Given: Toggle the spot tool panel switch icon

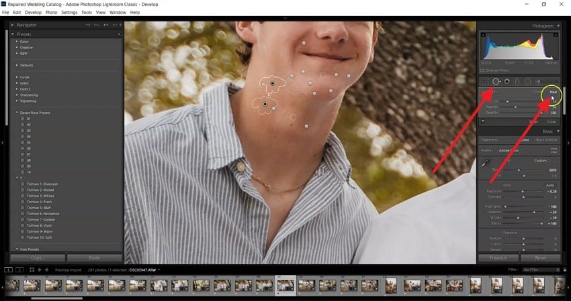Looking at the screenshot, I should point(483,122).
